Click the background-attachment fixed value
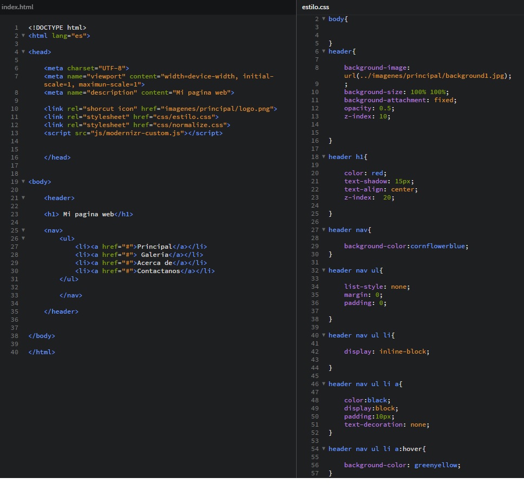Image resolution: width=524 pixels, height=504 pixels. pos(443,100)
